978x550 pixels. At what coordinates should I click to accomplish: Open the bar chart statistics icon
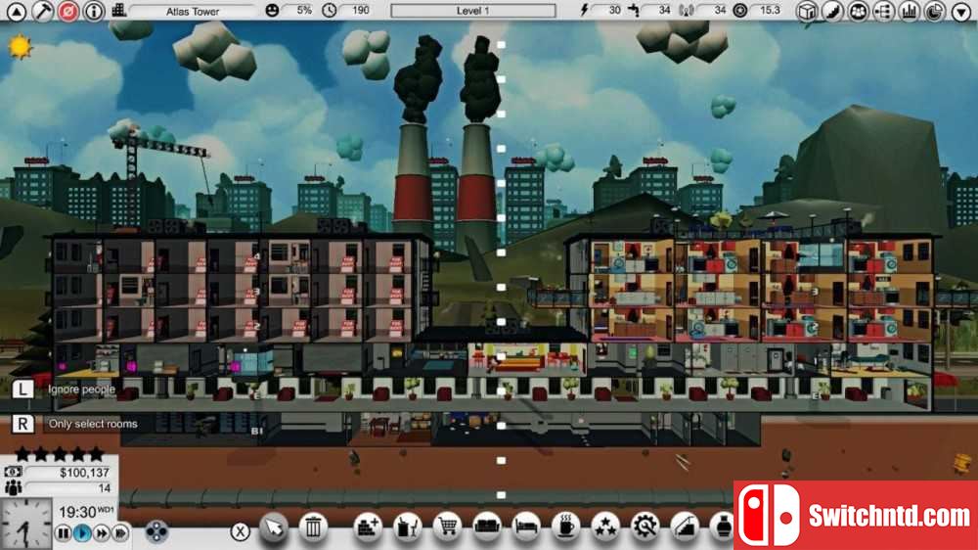[910, 11]
